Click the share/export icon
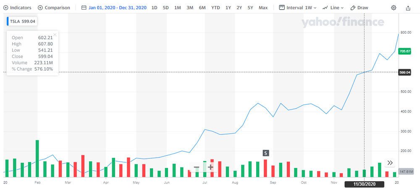This screenshot has height=188, width=420. click(x=408, y=8)
